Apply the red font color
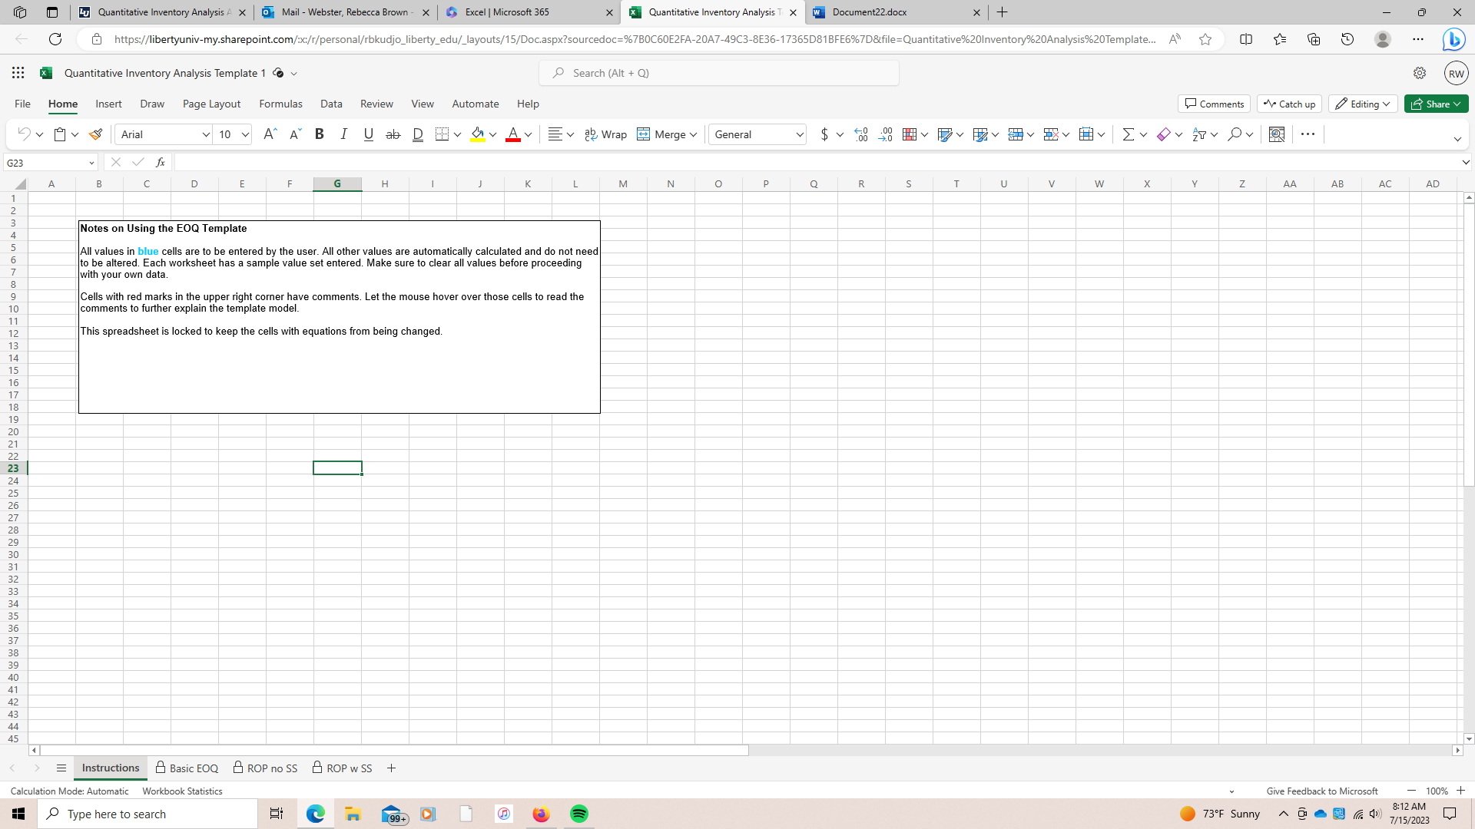The height and width of the screenshot is (829, 1475). (x=513, y=134)
